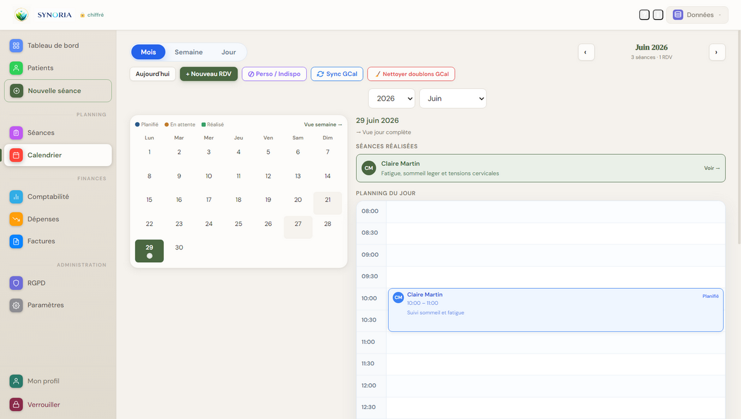Viewport: 741px width, 419px height.
Task: Open Factures in the sidebar
Action: (58, 241)
